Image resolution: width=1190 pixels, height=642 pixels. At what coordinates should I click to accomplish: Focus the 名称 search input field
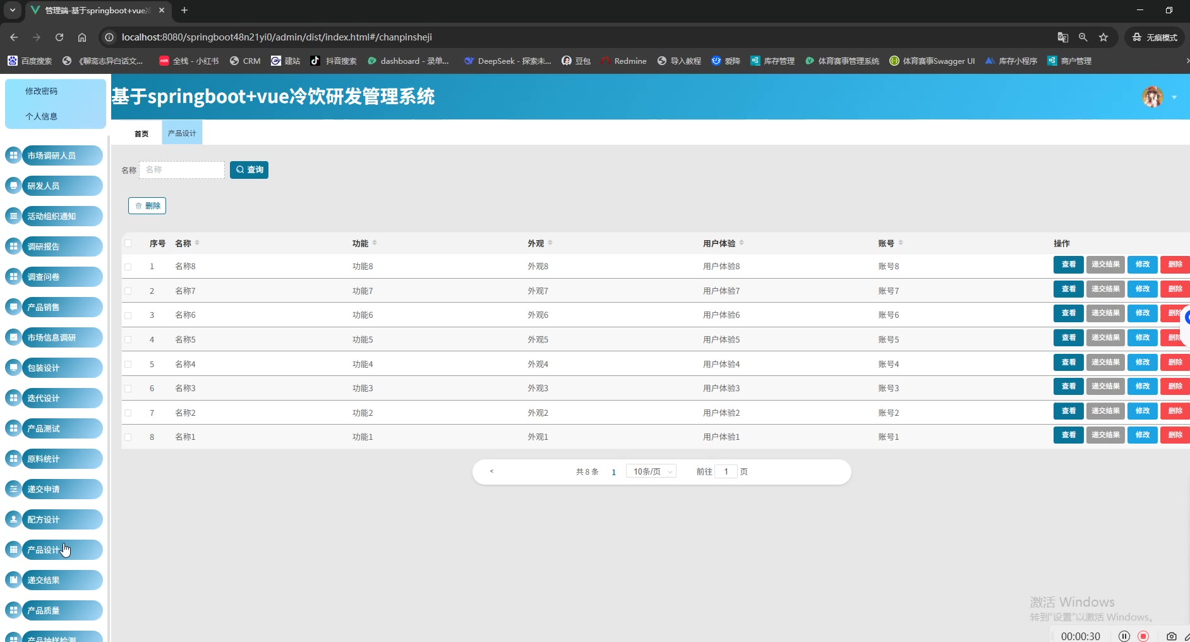(x=182, y=170)
